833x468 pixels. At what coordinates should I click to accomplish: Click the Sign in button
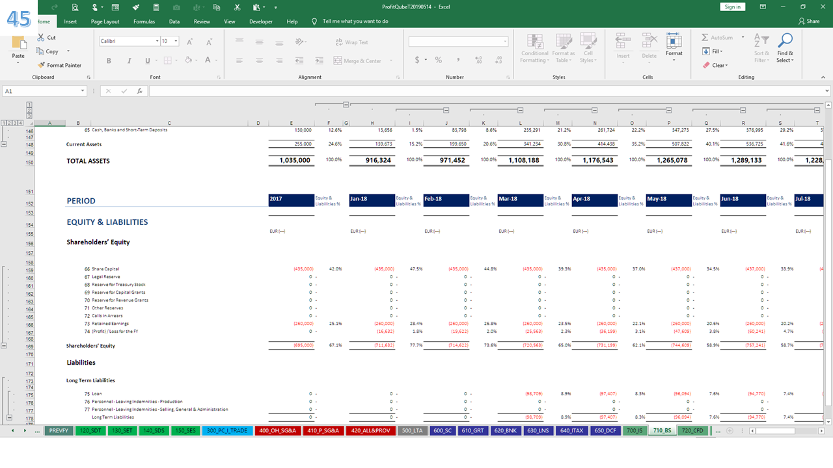(x=732, y=7)
